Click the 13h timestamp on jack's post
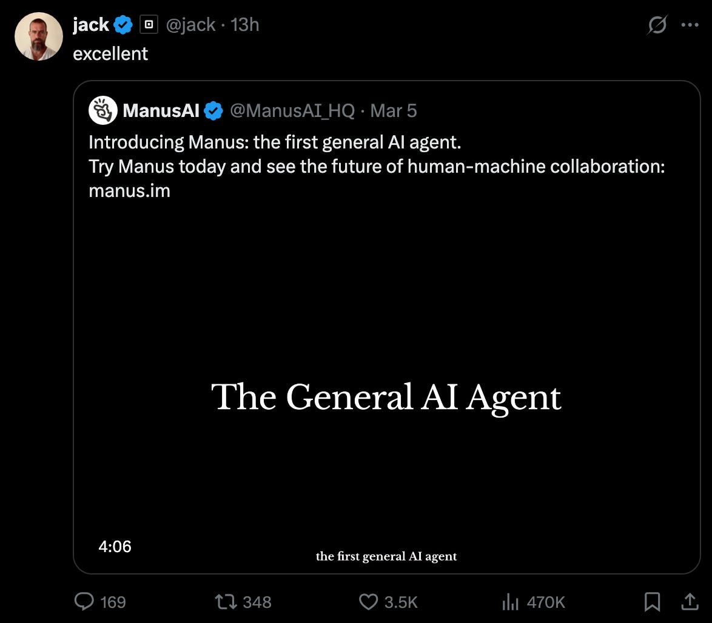Viewport: 712px width, 623px height. coord(246,24)
